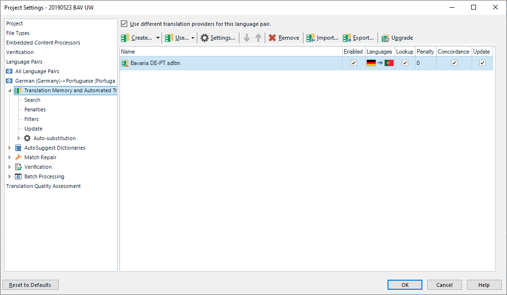
Task: Open Translation Quality Assessment settings
Action: (43, 186)
